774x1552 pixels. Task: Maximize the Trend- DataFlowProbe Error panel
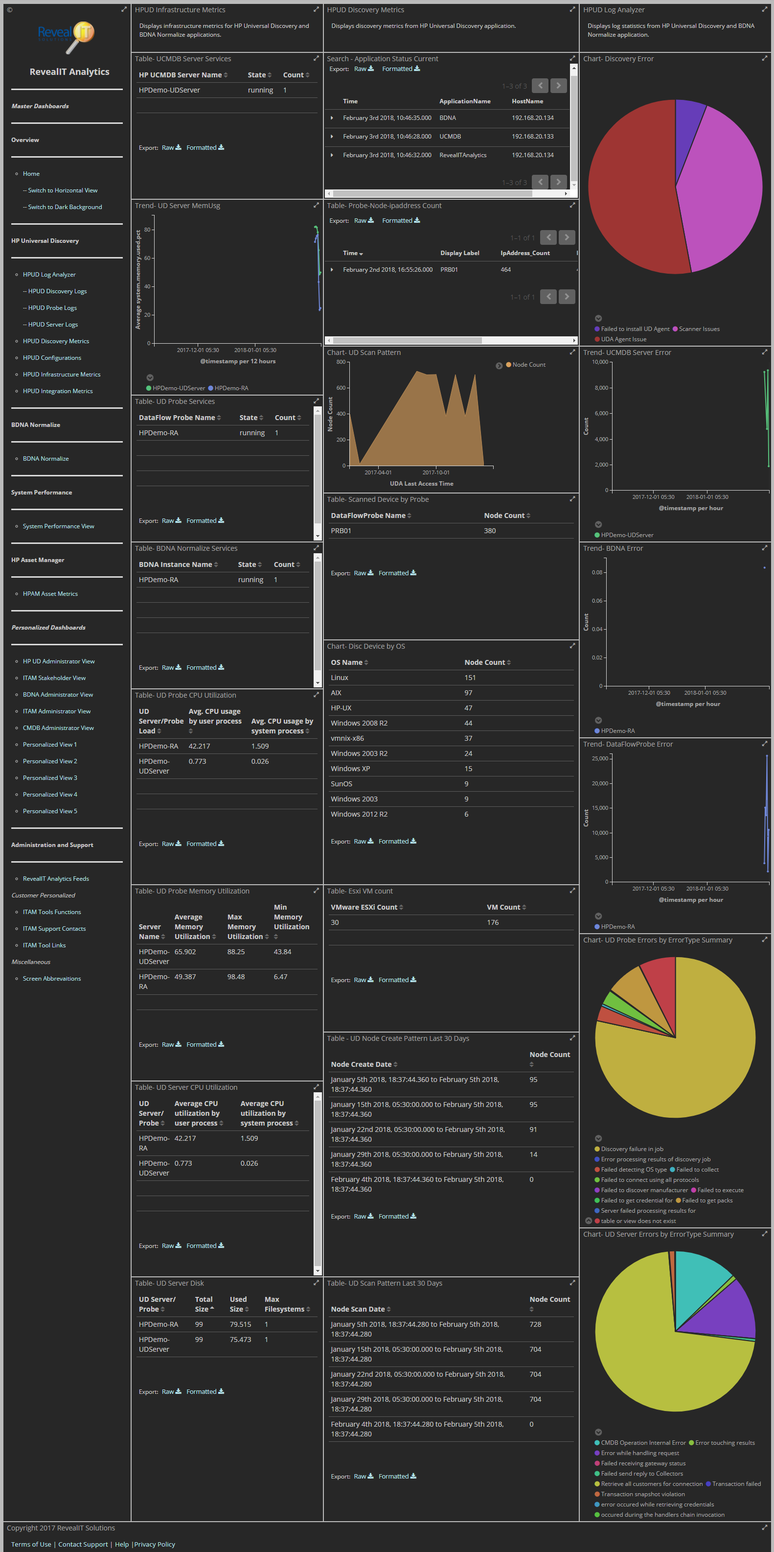click(x=765, y=744)
